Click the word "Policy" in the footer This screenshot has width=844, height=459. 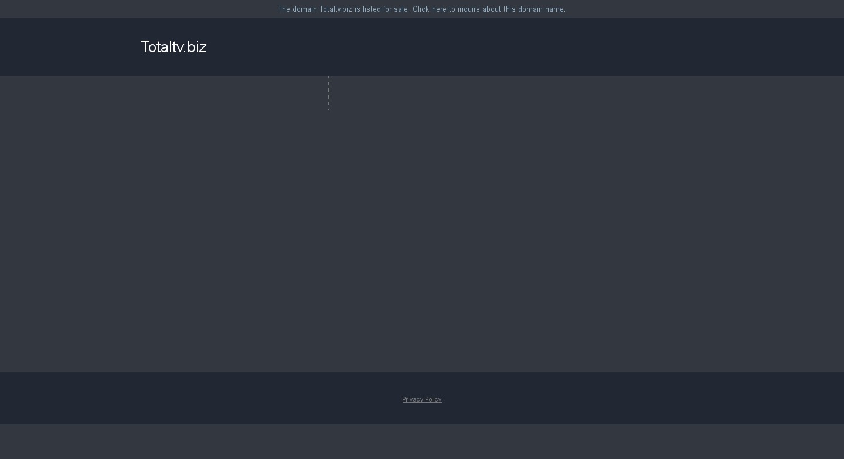tap(433, 399)
